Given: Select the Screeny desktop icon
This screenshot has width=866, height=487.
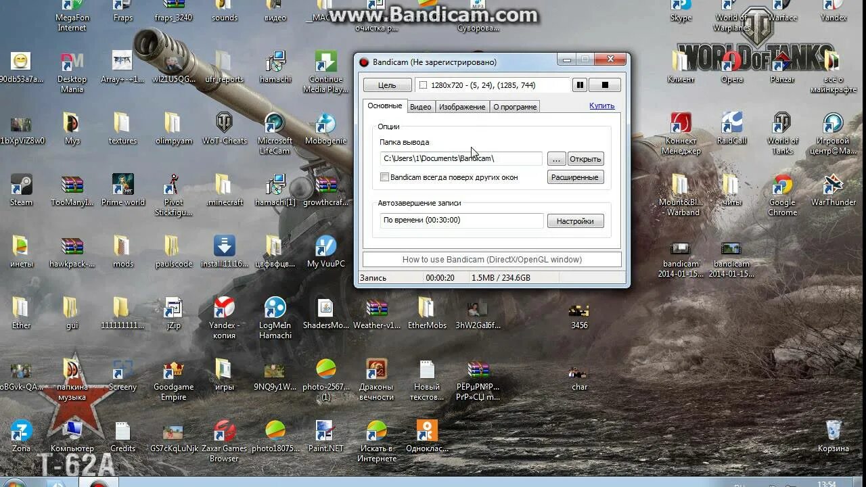Looking at the screenshot, I should [x=122, y=375].
